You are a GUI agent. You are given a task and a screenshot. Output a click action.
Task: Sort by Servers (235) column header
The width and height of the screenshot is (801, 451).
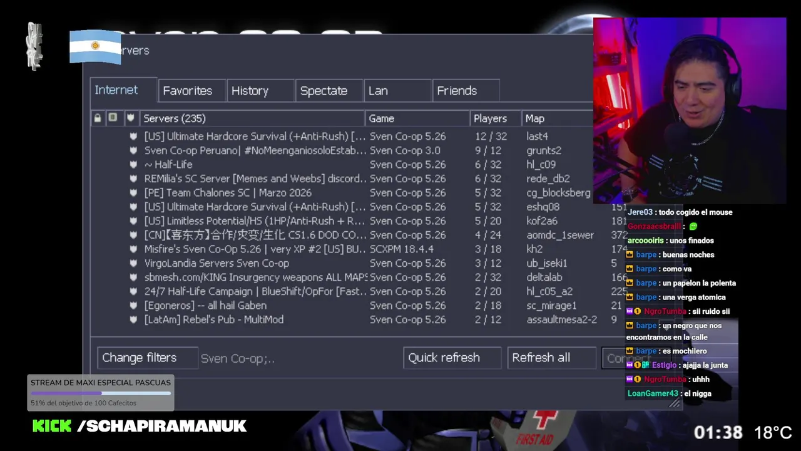pos(252,118)
